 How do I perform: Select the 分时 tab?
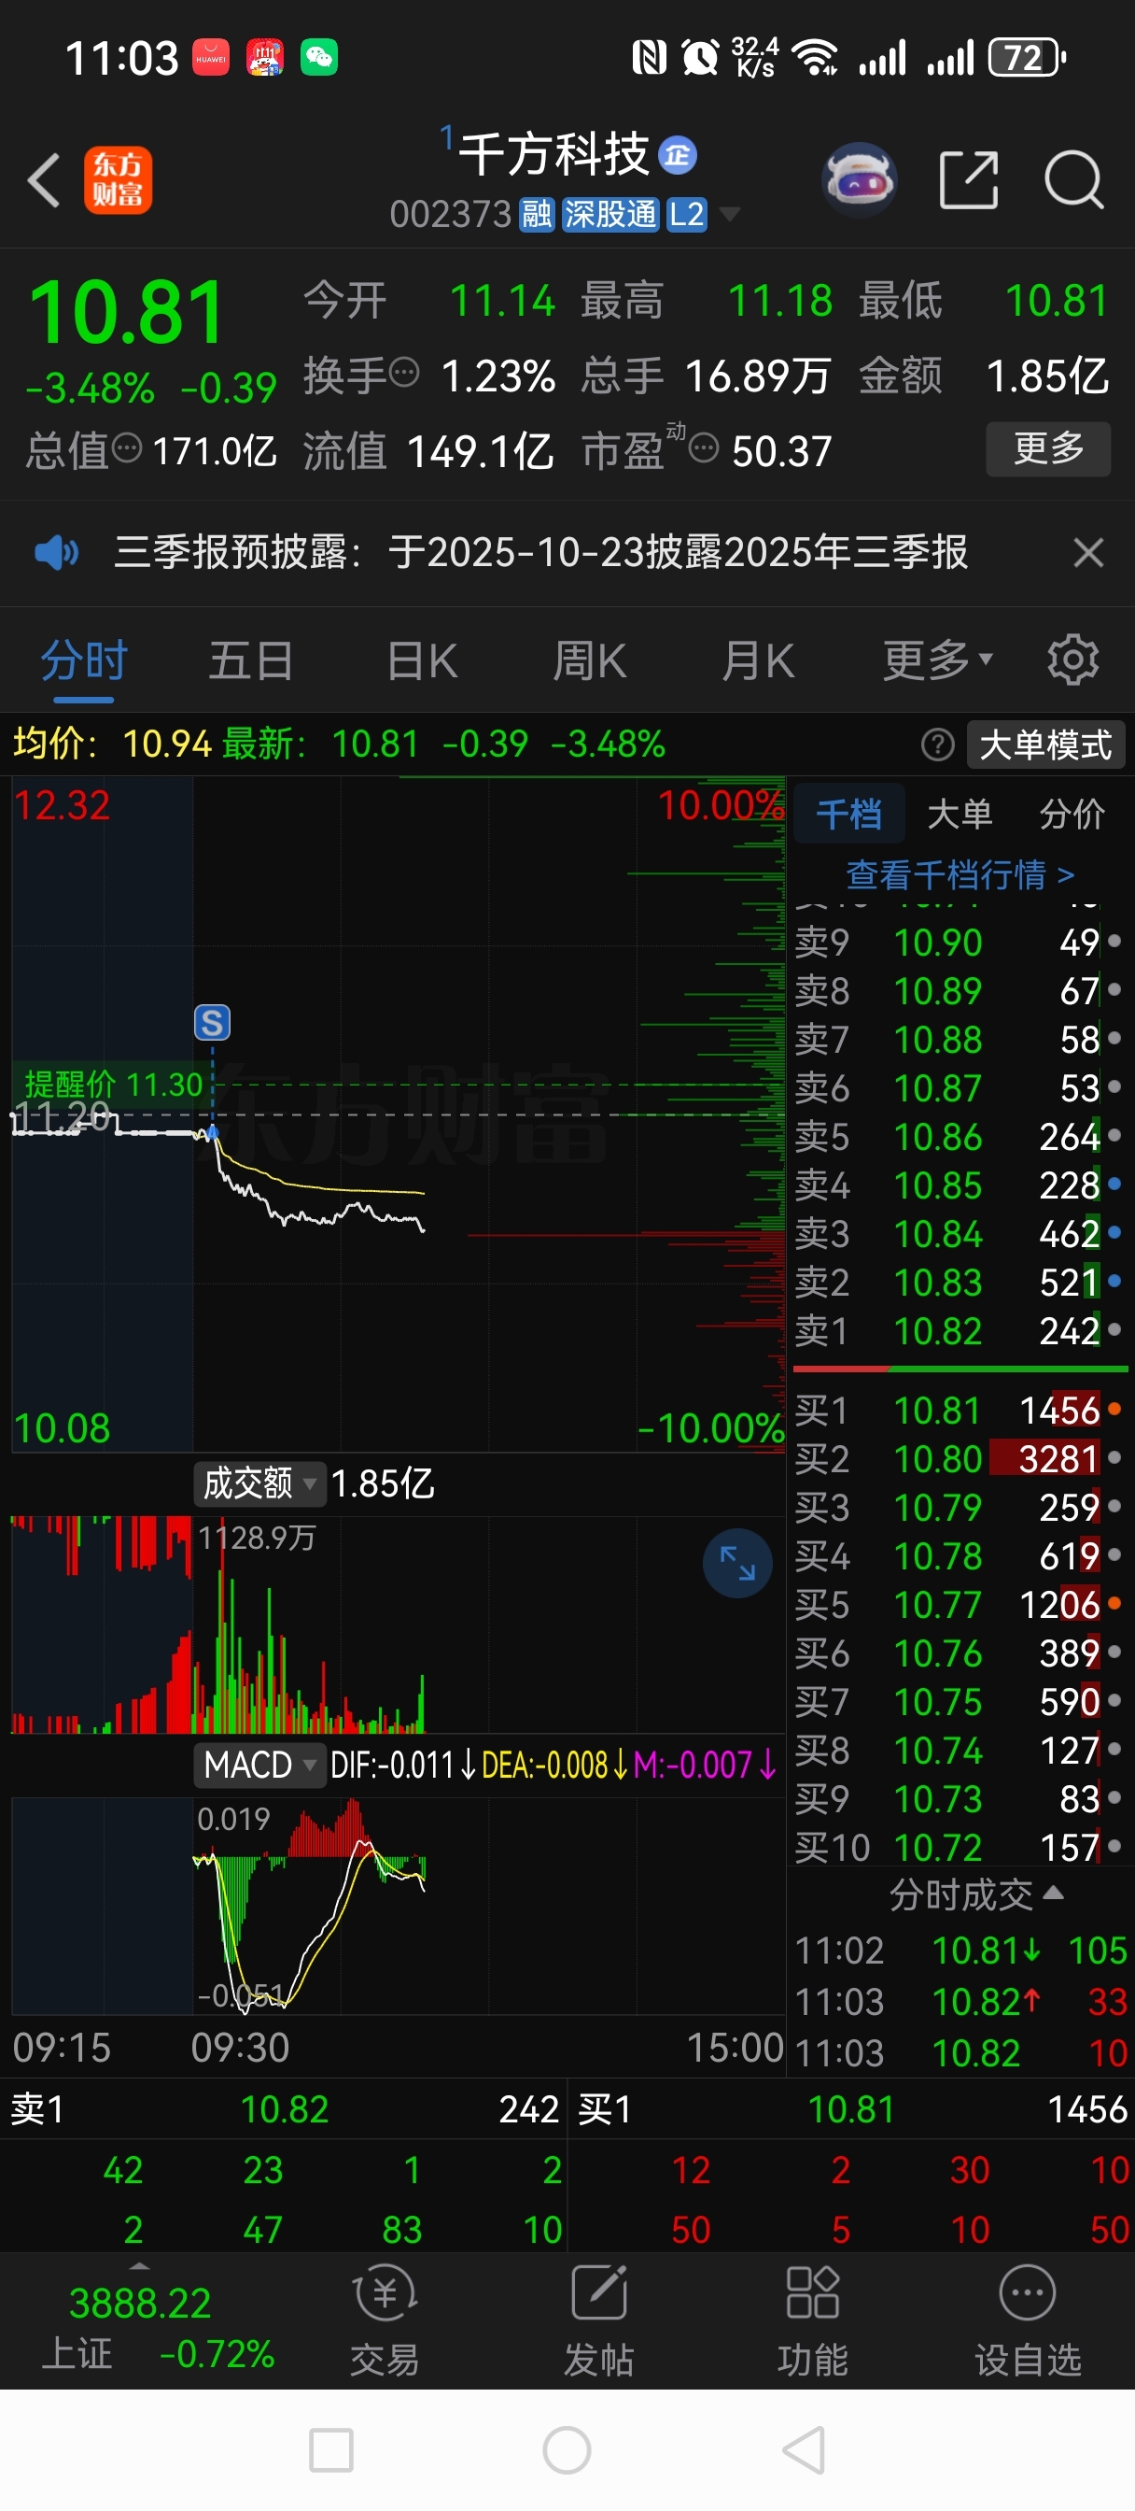[x=84, y=662]
